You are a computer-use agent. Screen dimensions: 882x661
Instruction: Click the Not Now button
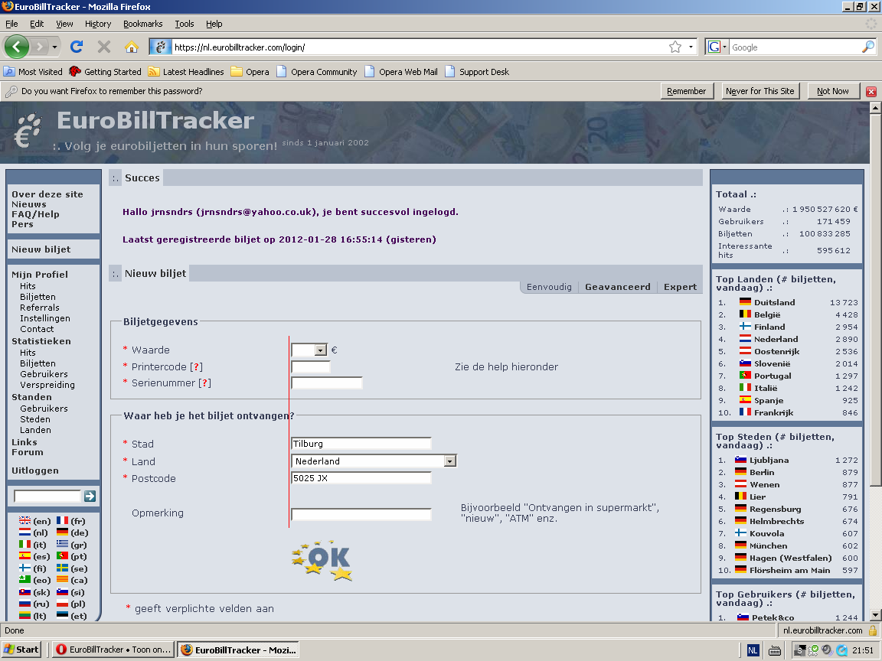[832, 91]
